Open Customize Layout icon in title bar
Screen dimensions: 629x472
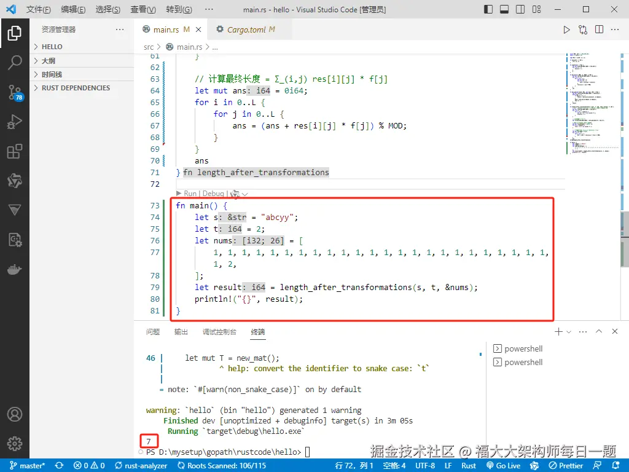click(x=536, y=9)
